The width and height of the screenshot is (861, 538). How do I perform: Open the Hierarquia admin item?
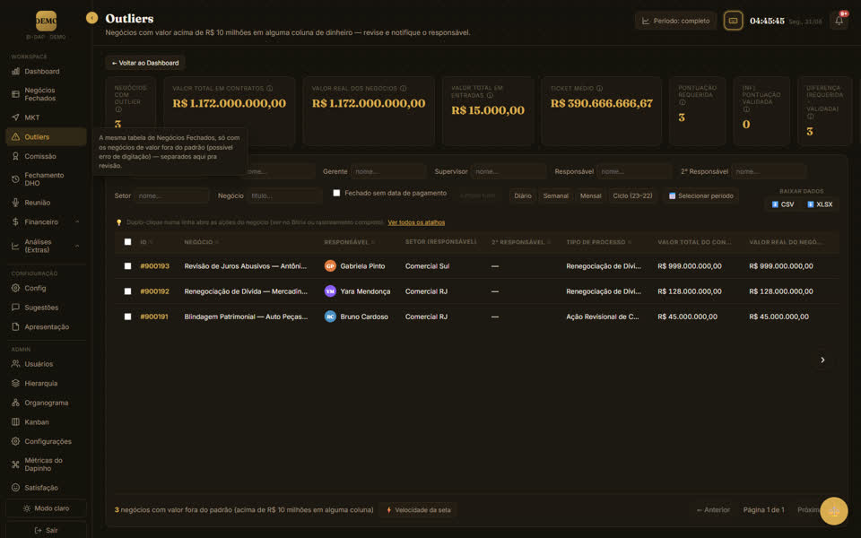[x=40, y=383]
